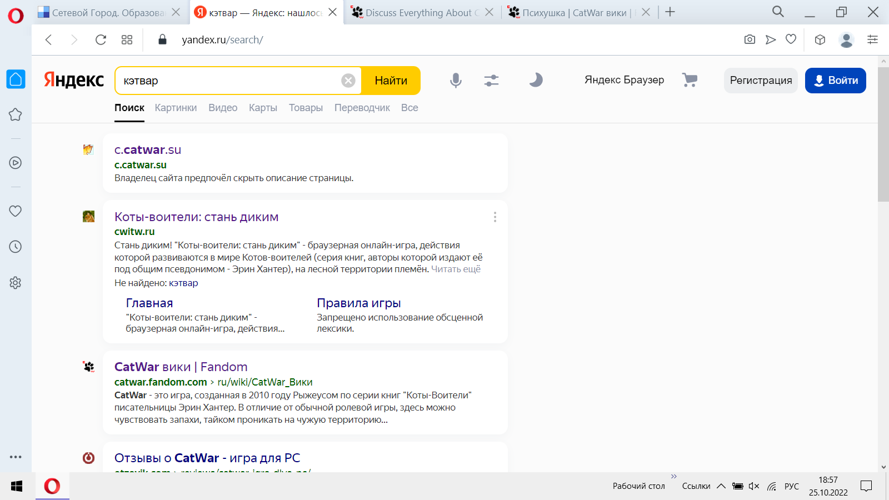Toggle Yandex dark theme moon icon
The width and height of the screenshot is (889, 500).
[x=536, y=80]
